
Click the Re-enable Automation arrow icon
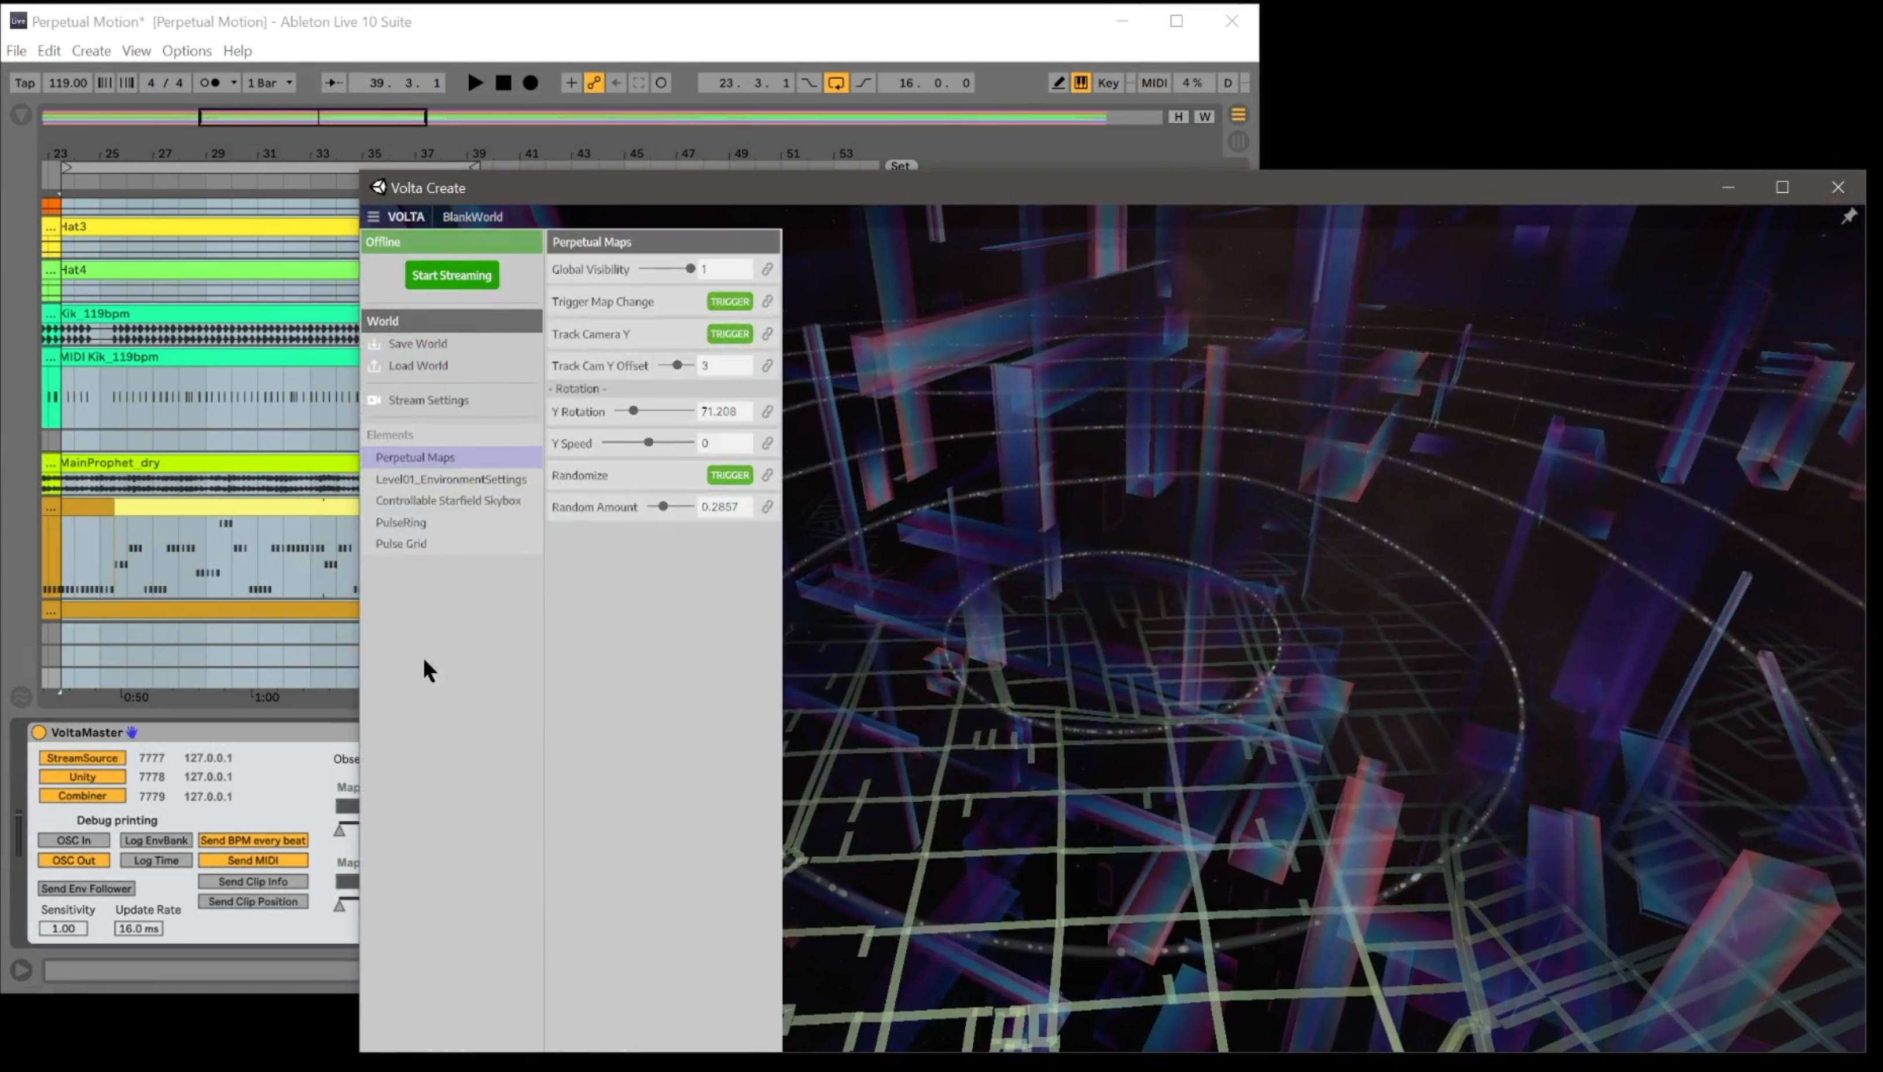[617, 83]
